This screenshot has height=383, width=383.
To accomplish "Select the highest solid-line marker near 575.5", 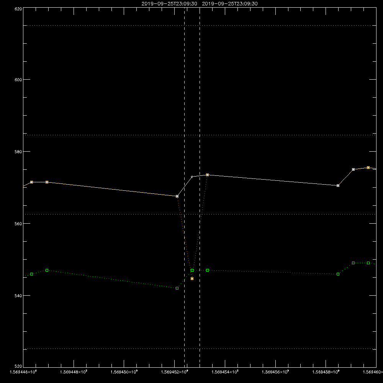I will click(x=368, y=168).
